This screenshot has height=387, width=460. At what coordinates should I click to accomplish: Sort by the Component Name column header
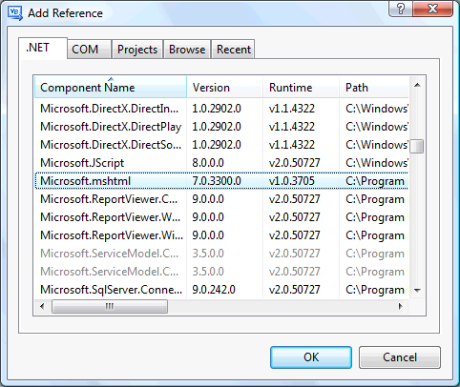tap(111, 87)
